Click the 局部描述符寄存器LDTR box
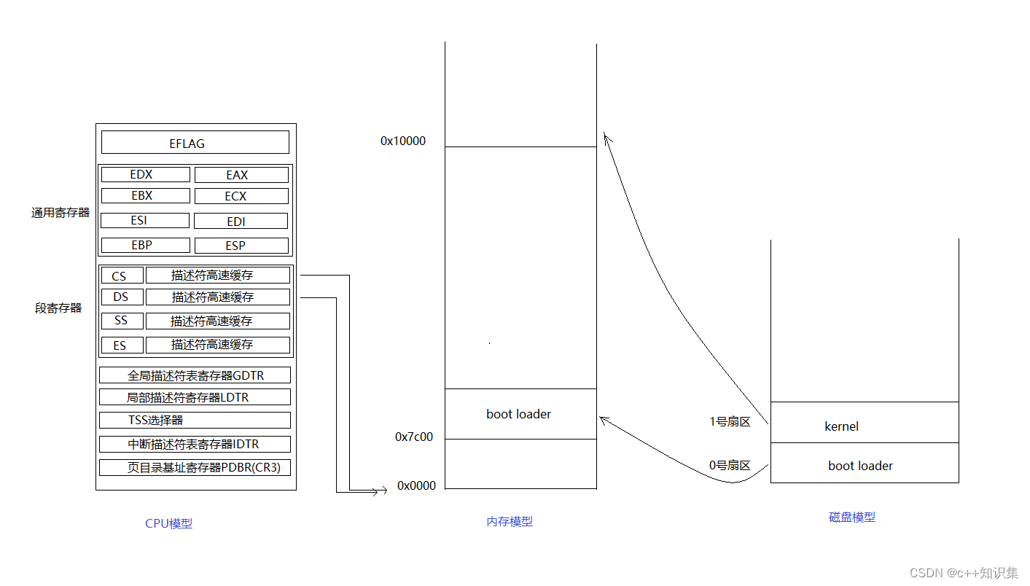This screenshot has width=1030, height=586. pos(195,397)
